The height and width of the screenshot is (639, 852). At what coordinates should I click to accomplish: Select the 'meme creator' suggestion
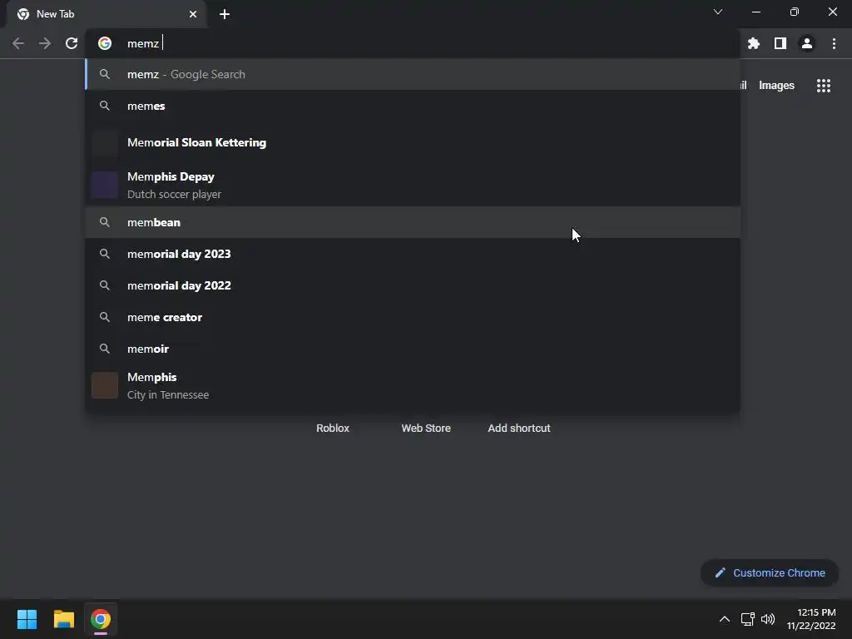point(413,317)
